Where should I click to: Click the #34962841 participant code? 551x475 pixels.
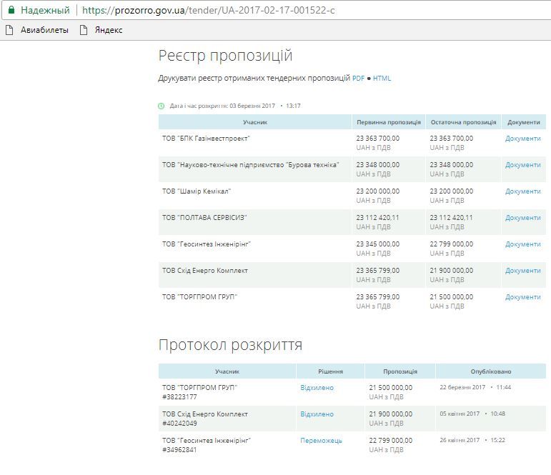(x=179, y=450)
